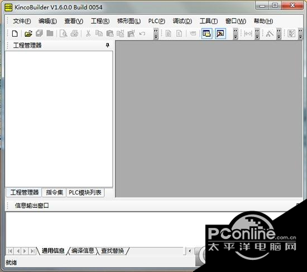Expand overflow chevron after window toggle icons
The height and width of the screenshot is (272, 307).
point(236,33)
